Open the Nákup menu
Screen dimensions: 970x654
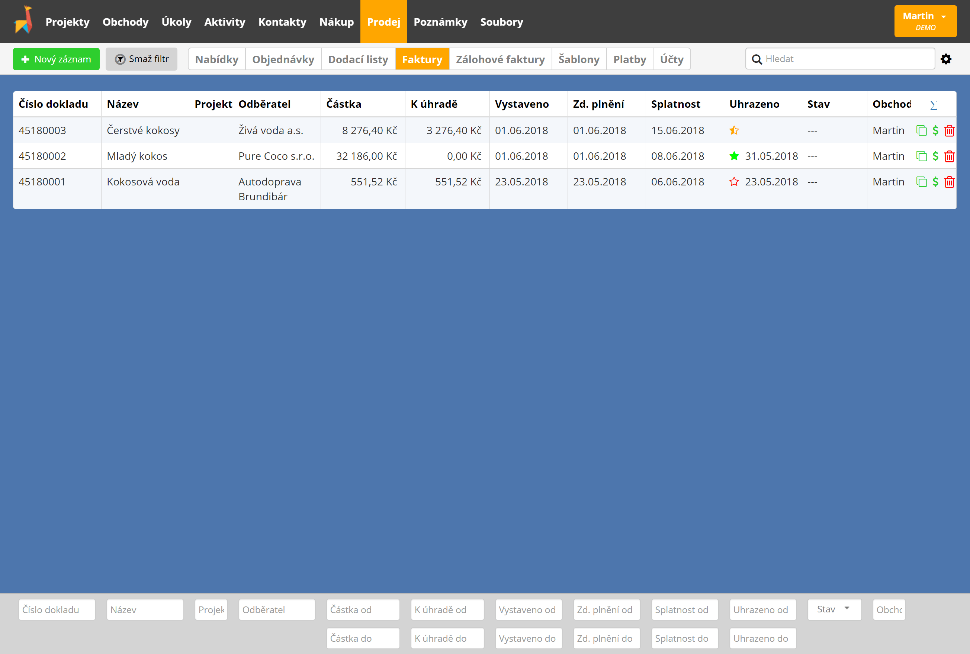pos(336,22)
